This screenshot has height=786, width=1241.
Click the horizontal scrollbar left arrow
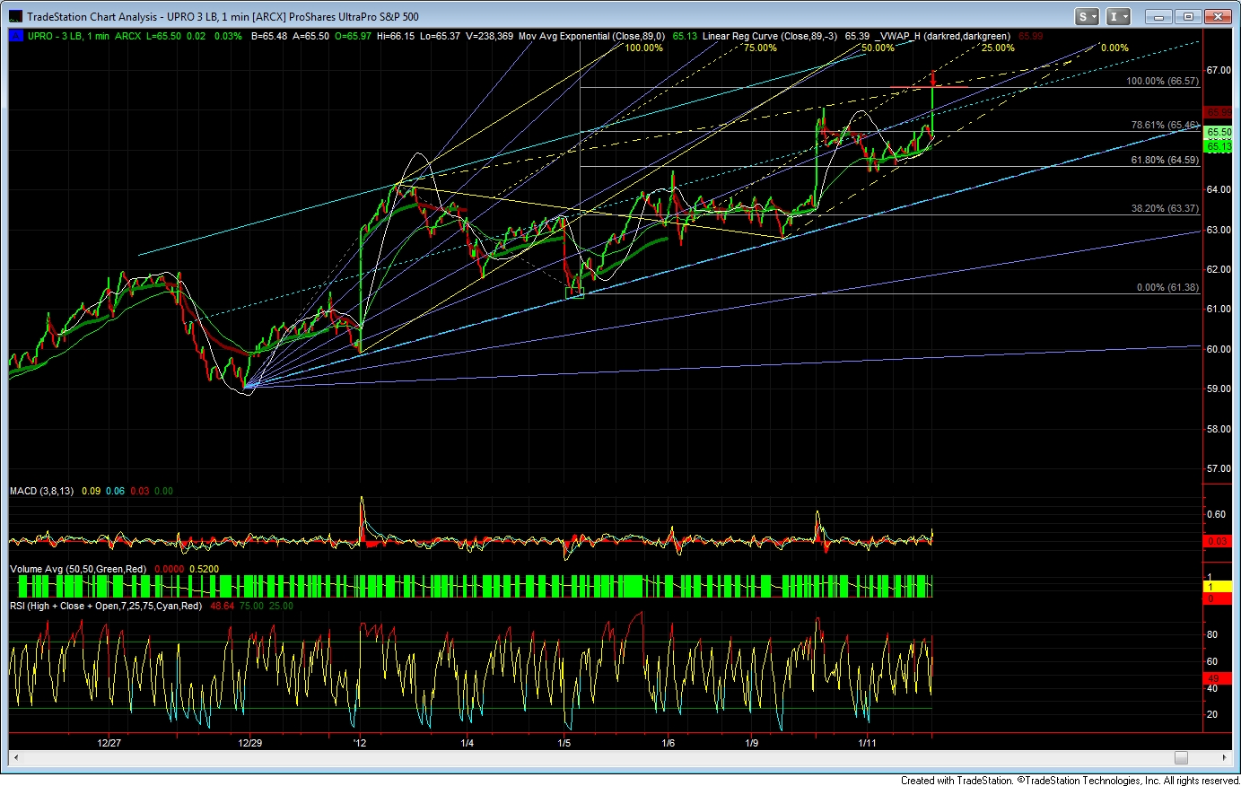[x=16, y=757]
